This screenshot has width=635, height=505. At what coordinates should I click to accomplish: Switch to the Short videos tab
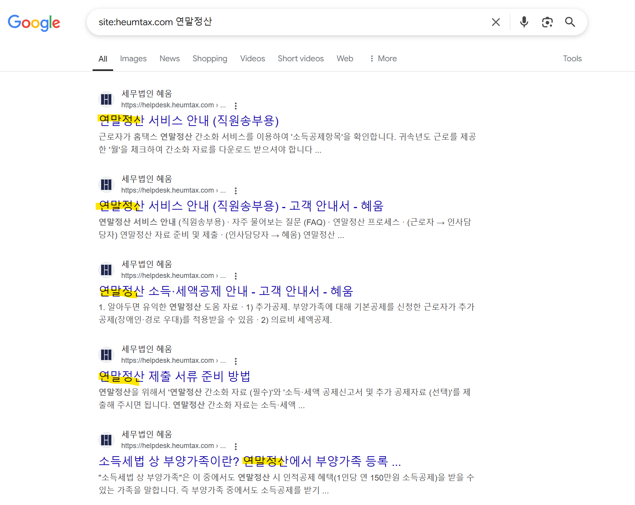[x=301, y=59]
